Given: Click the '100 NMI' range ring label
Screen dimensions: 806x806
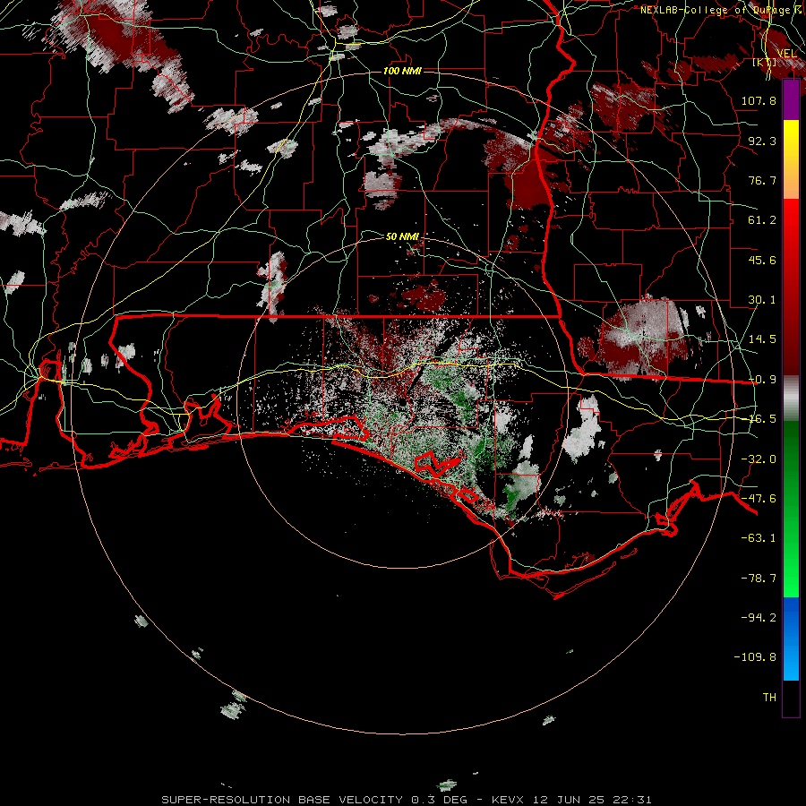Looking at the screenshot, I should pyautogui.click(x=402, y=71).
